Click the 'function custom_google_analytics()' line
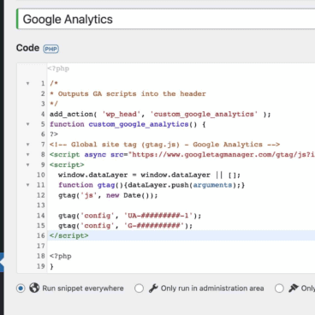The image size is (315, 315). point(128,124)
